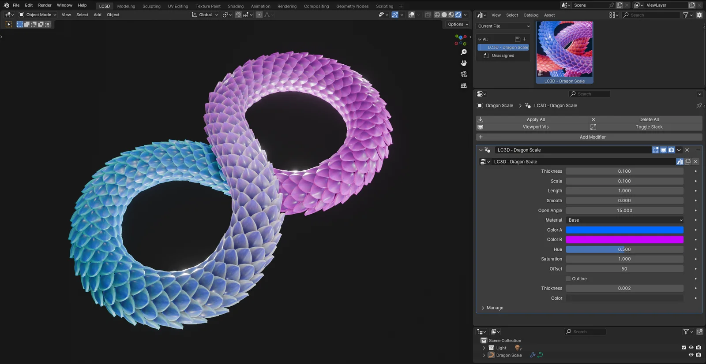Hide Dragon Scale object in viewport

click(x=691, y=355)
